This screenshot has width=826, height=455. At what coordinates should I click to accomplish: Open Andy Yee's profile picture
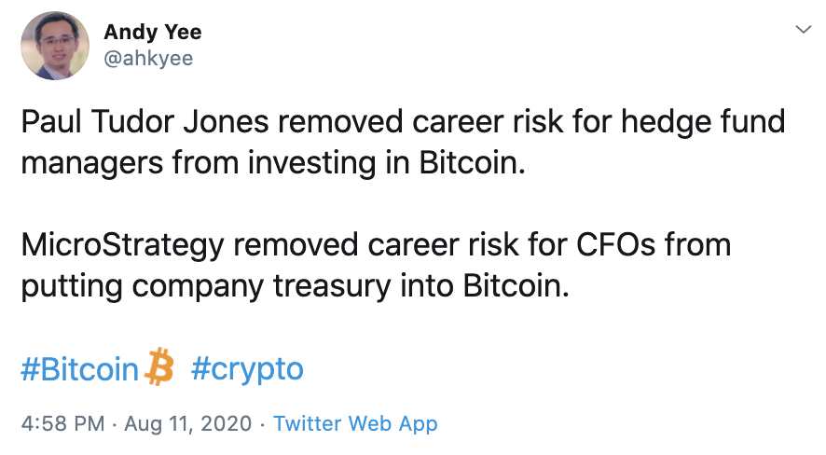point(55,46)
